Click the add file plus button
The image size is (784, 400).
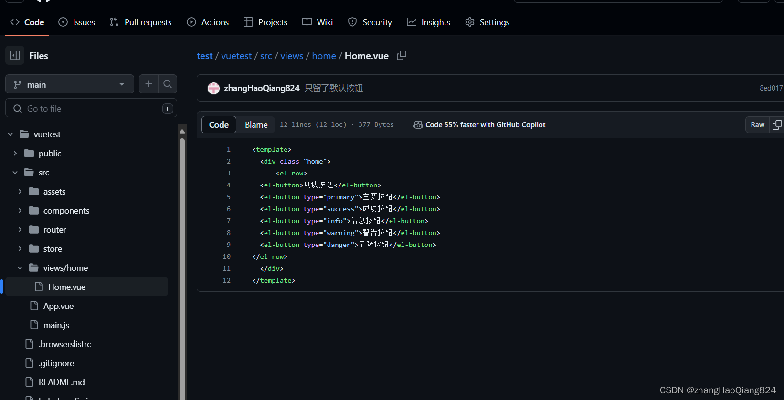tap(149, 84)
